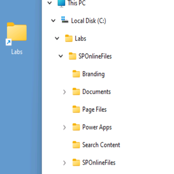Click the Page Files folder icon

tap(76, 109)
